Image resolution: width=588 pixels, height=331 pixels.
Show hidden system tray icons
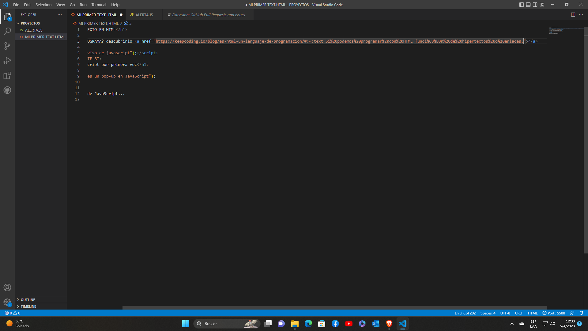tap(512, 324)
